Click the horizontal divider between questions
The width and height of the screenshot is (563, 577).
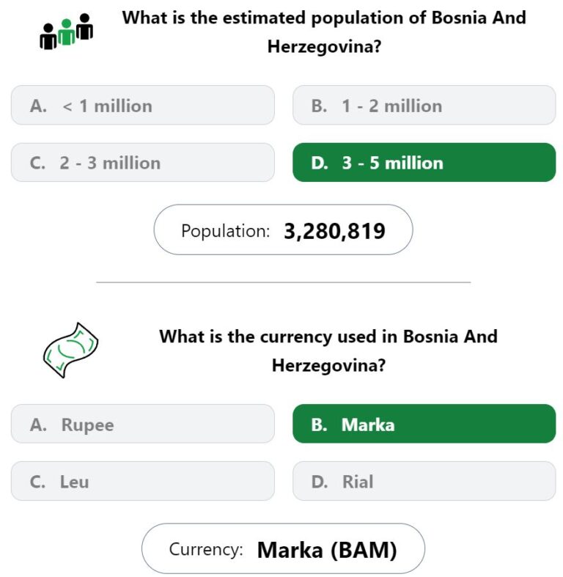tap(284, 282)
